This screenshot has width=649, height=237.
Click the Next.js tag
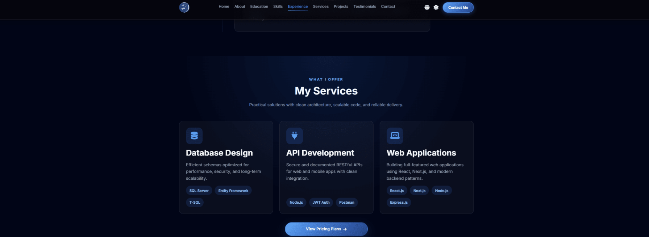[x=419, y=191]
